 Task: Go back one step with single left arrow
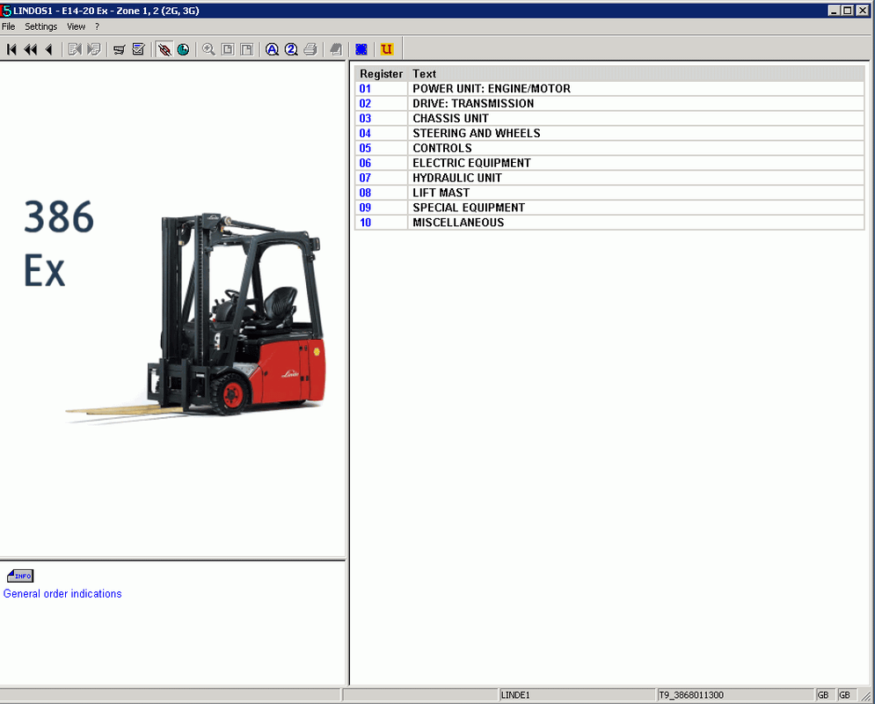(x=49, y=49)
